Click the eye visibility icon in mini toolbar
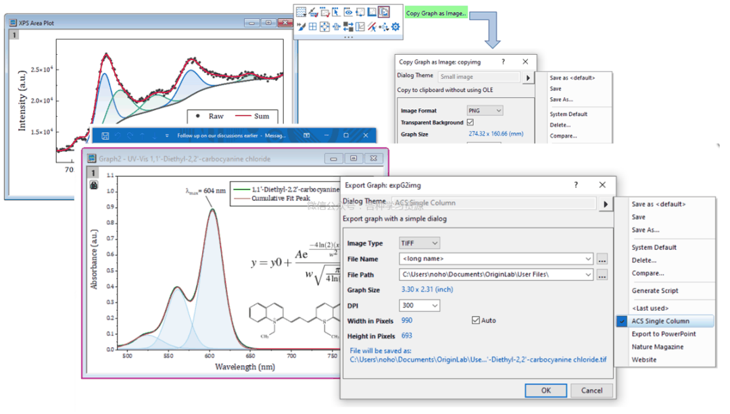Screen dimensions: 730x414 [x=348, y=11]
